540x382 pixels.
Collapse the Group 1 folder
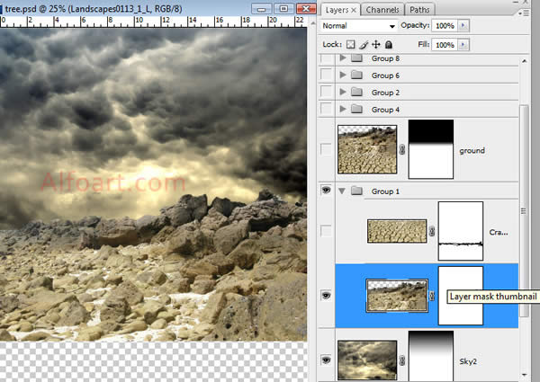[x=342, y=191]
